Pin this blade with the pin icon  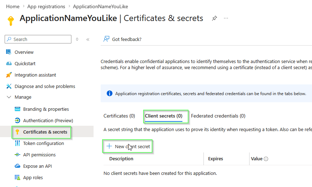pyautogui.click(x=214, y=18)
